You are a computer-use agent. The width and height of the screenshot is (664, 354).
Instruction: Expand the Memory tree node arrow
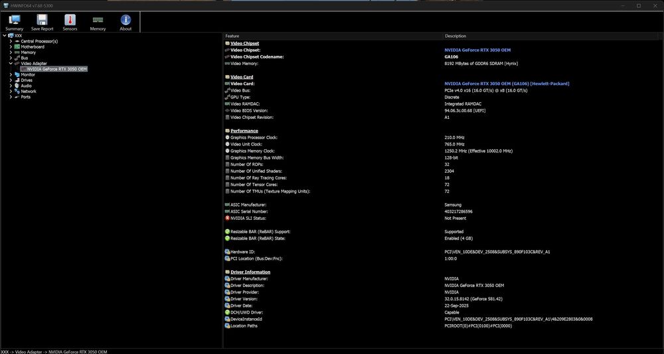[x=11, y=52]
